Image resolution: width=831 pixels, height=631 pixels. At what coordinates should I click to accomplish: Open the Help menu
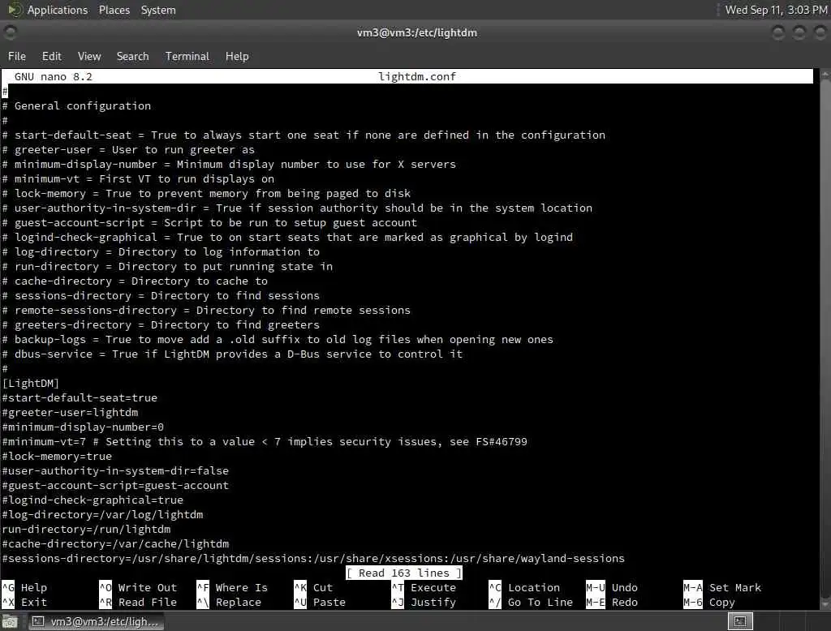[237, 56]
